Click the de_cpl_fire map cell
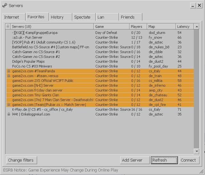This screenshot has width=205, height=175. click(157, 105)
